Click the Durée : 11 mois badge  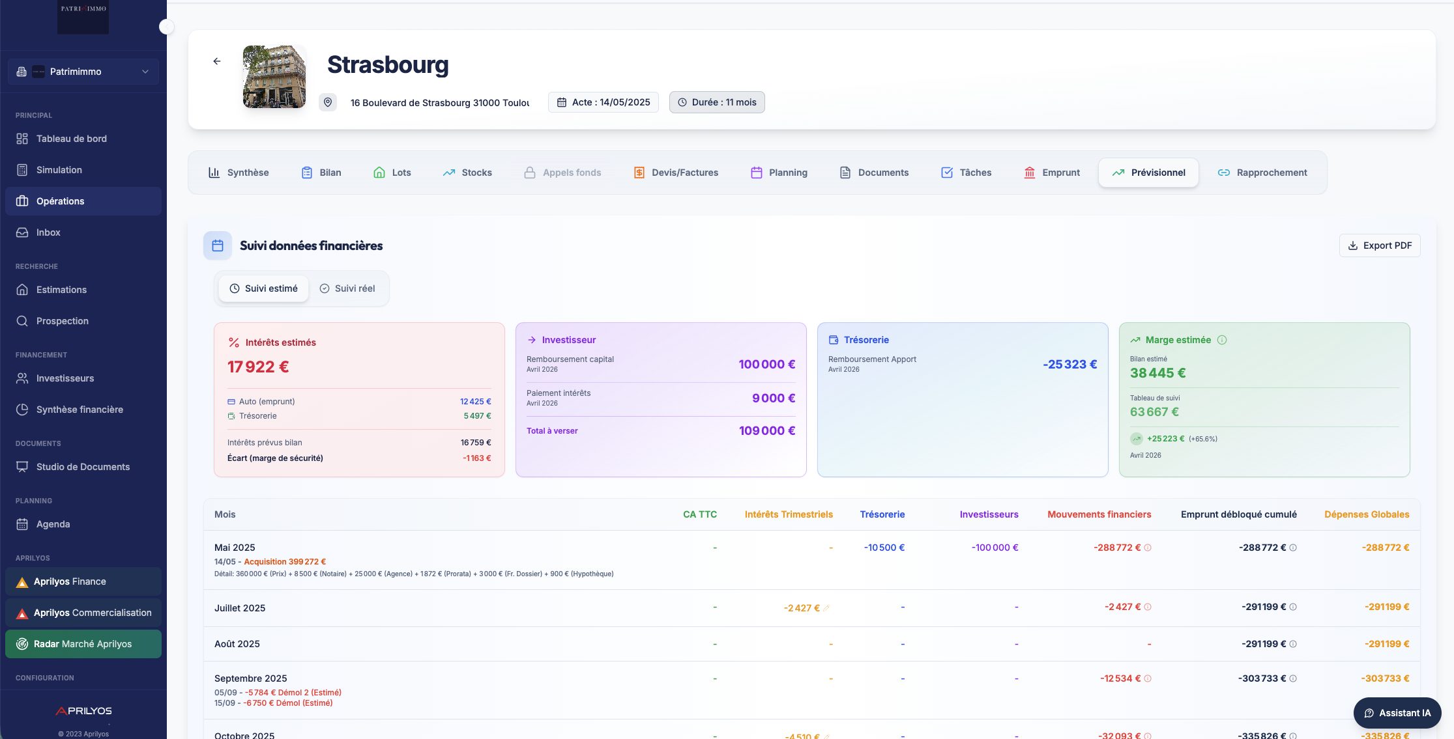coord(716,102)
